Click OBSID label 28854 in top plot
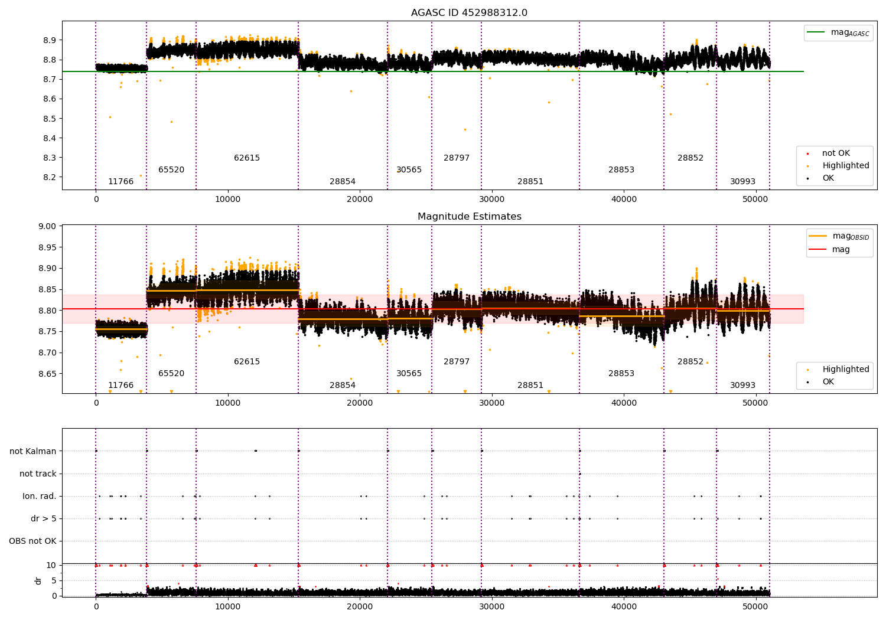 pos(343,182)
